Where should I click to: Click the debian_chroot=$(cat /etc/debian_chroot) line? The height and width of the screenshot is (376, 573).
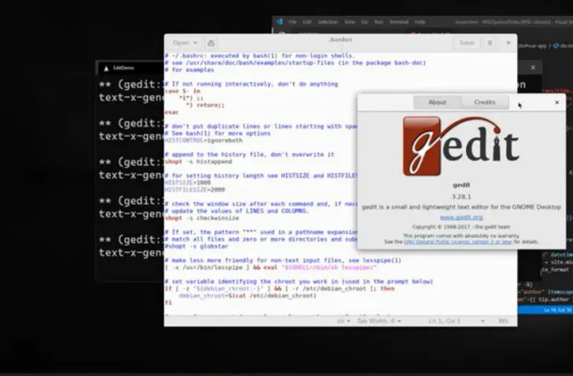248,296
